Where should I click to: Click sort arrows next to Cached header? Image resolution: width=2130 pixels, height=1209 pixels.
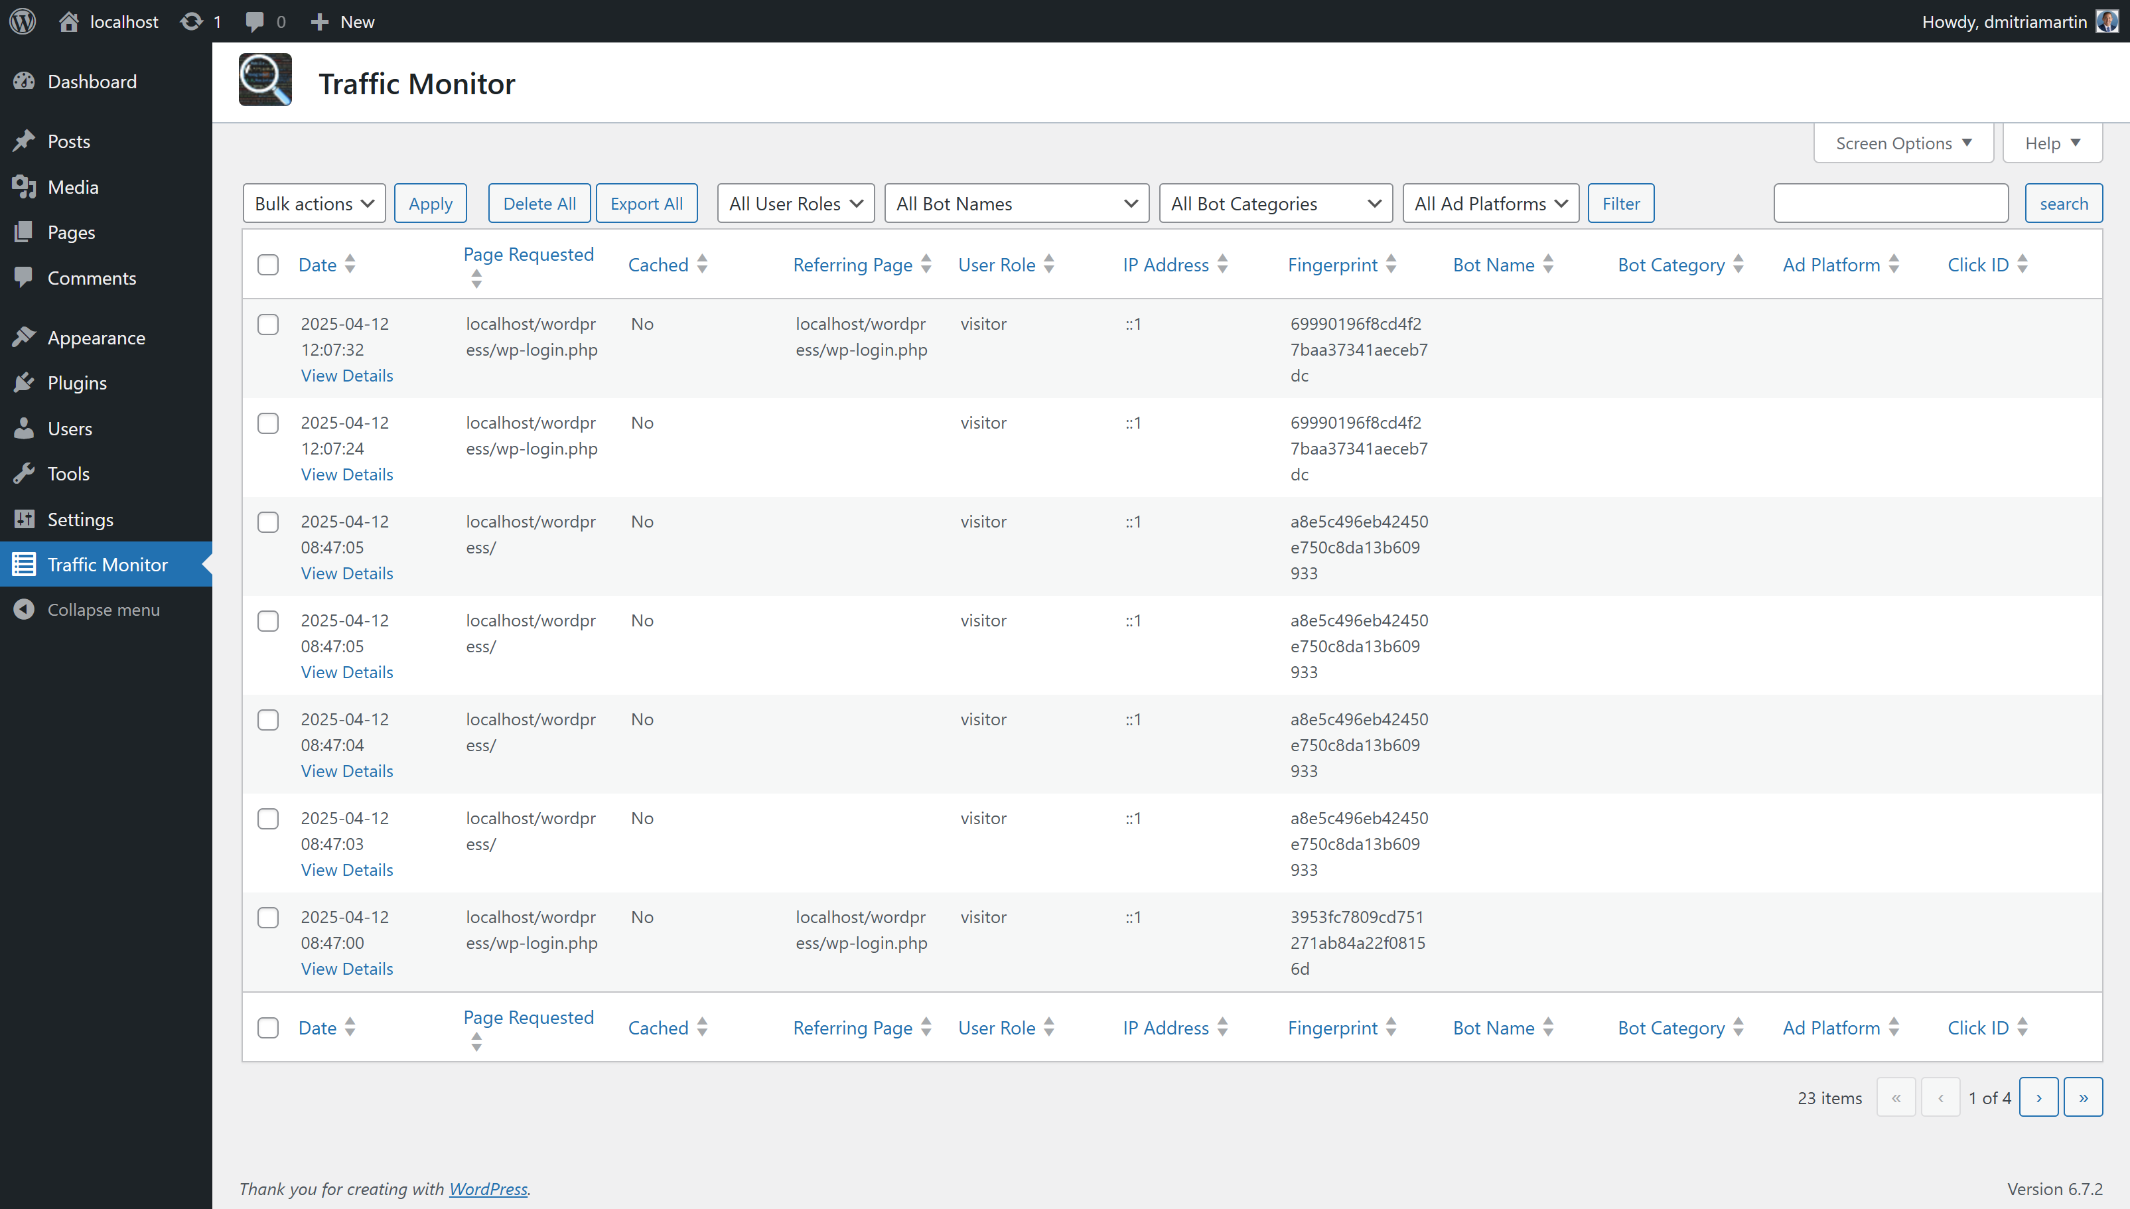coord(702,264)
